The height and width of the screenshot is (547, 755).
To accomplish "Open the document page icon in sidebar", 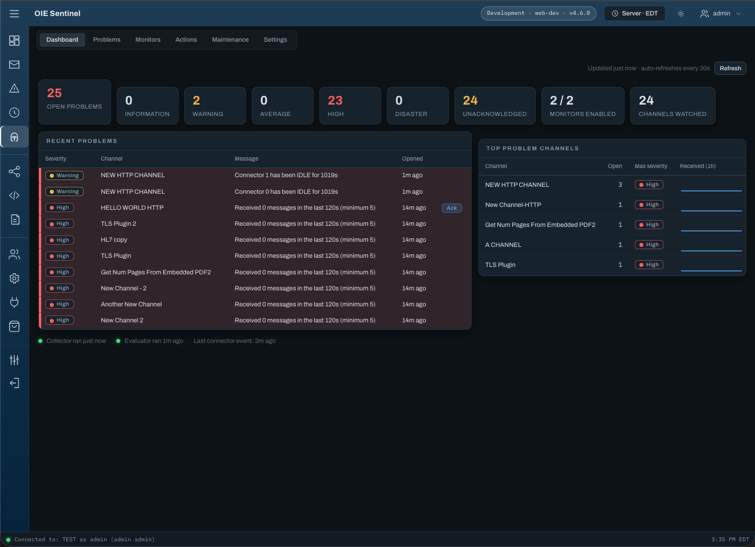I will pos(14,219).
